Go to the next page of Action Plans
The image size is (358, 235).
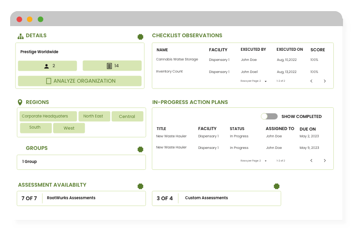point(325,161)
